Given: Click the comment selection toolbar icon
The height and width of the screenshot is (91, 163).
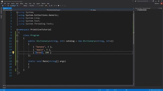Looking at the screenshot, I should point(54,6).
